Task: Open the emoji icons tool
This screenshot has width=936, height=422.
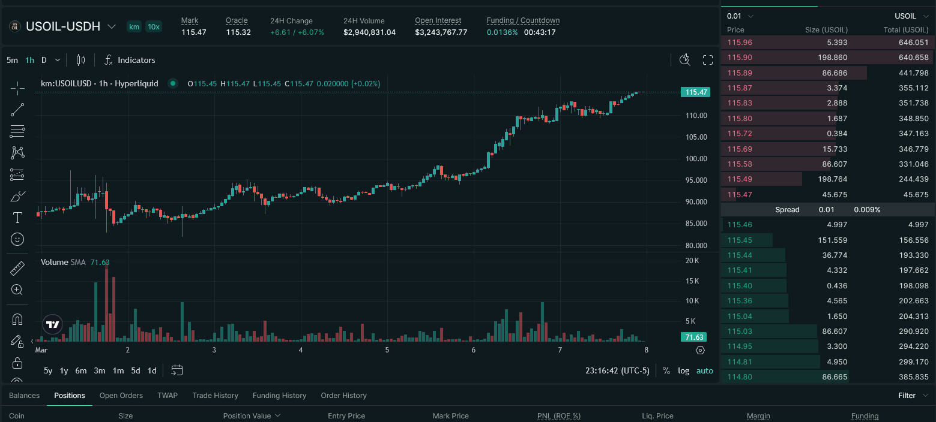Action: (x=17, y=239)
